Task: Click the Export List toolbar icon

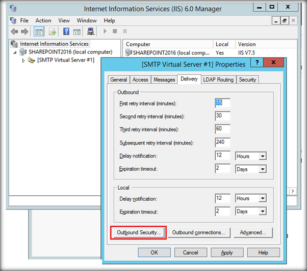Action: [x=53, y=32]
